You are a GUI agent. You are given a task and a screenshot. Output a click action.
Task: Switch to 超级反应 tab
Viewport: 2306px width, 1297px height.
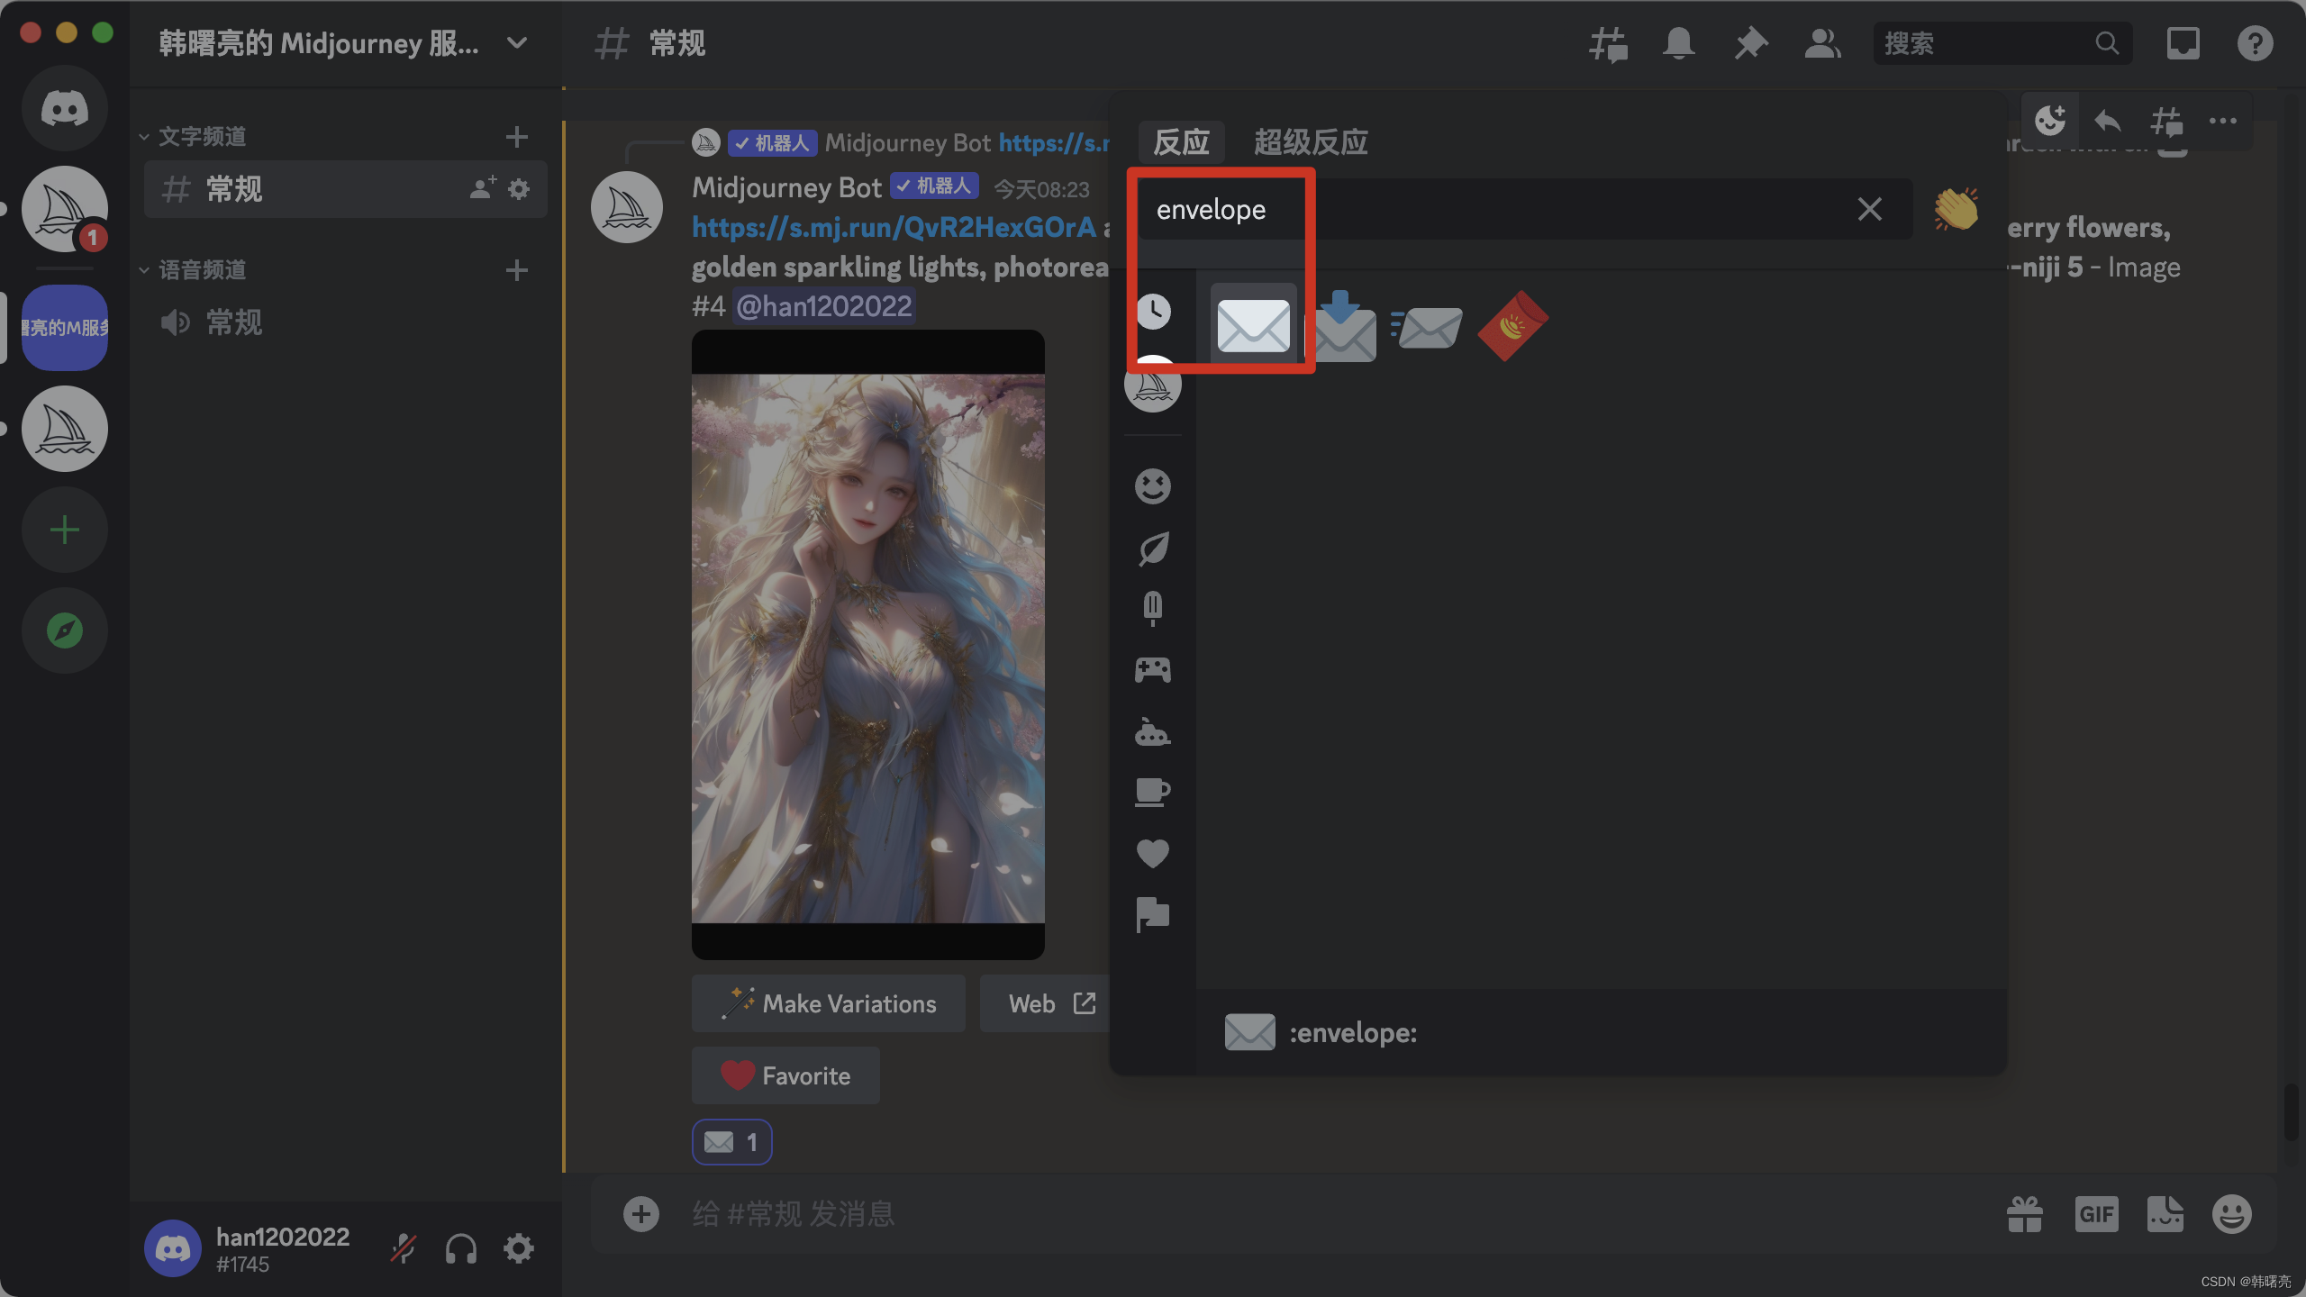(x=1307, y=141)
